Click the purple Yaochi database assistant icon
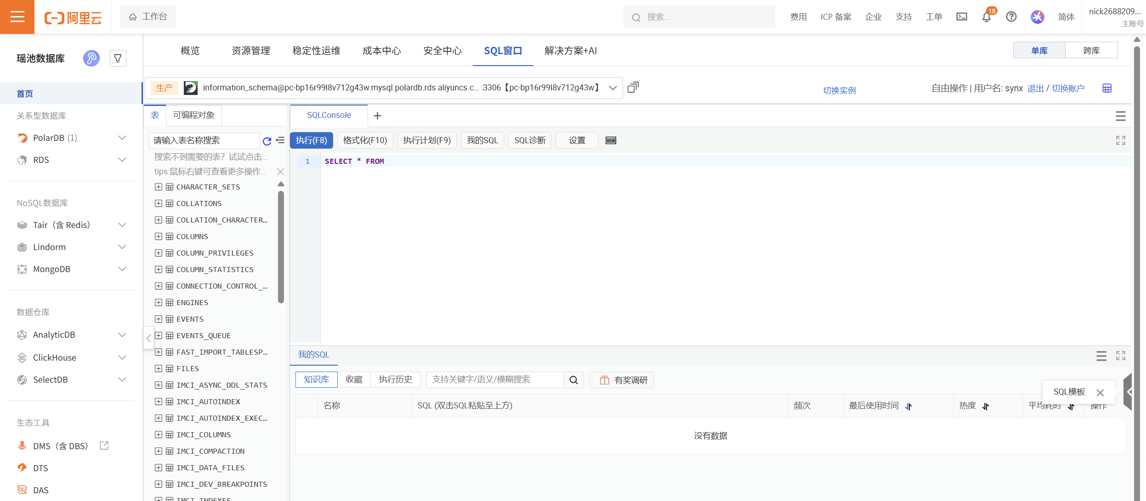The width and height of the screenshot is (1146, 501). click(91, 58)
